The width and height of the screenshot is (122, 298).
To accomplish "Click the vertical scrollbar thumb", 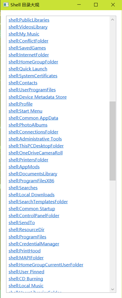I will pyautogui.click(x=112, y=141).
